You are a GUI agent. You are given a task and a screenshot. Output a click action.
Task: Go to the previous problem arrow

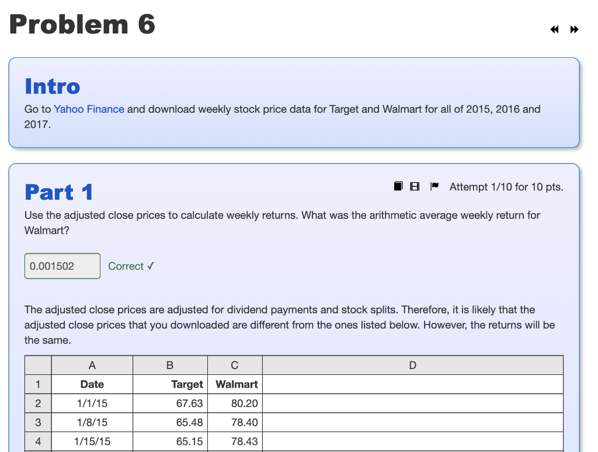(554, 29)
